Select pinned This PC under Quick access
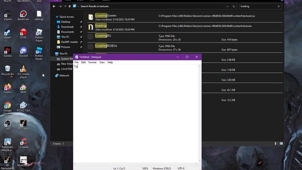 (x=65, y=37)
